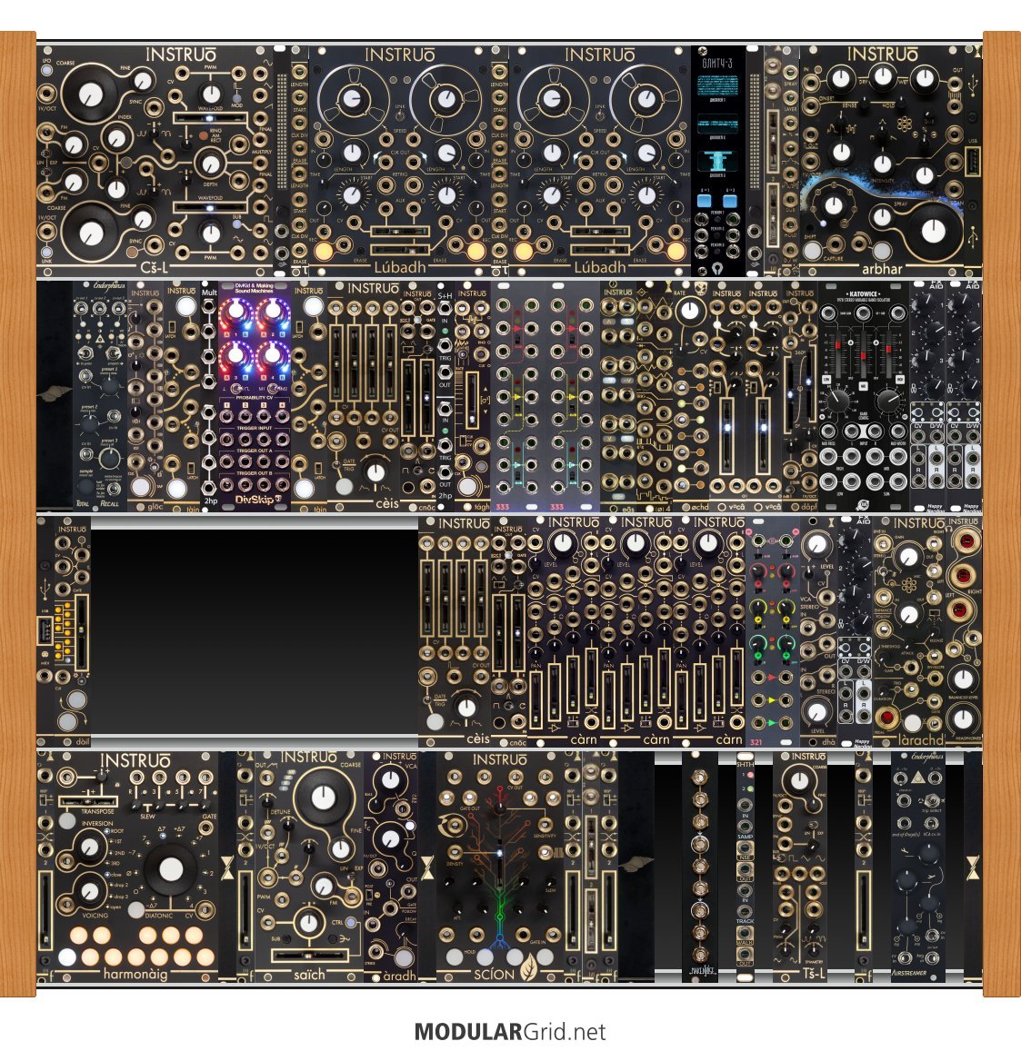Screen dimensions: 1021x1051
Task: Click the SCÍON module name label
Action: (x=494, y=974)
